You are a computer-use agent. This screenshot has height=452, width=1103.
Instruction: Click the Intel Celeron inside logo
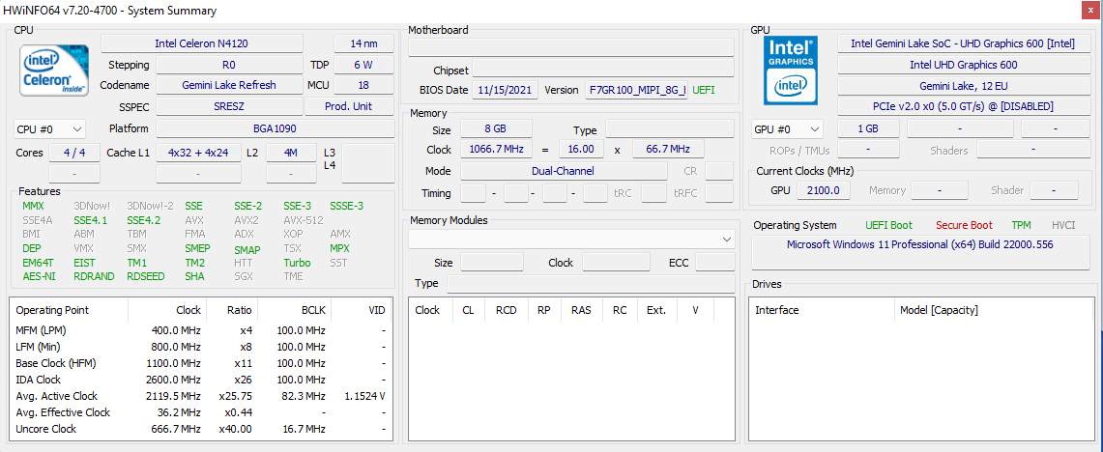point(54,71)
